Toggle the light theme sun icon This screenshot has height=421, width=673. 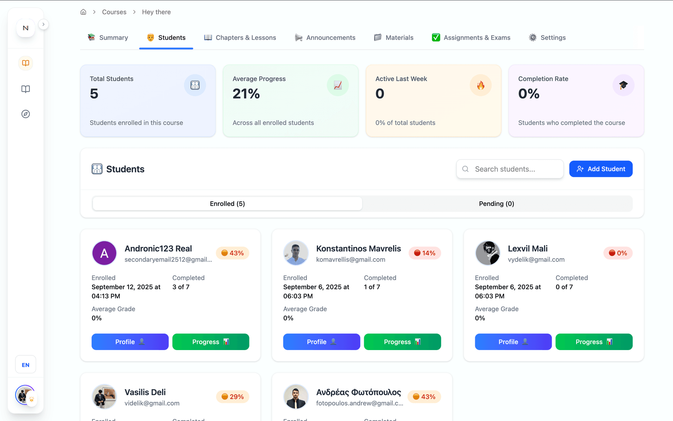[x=32, y=399]
